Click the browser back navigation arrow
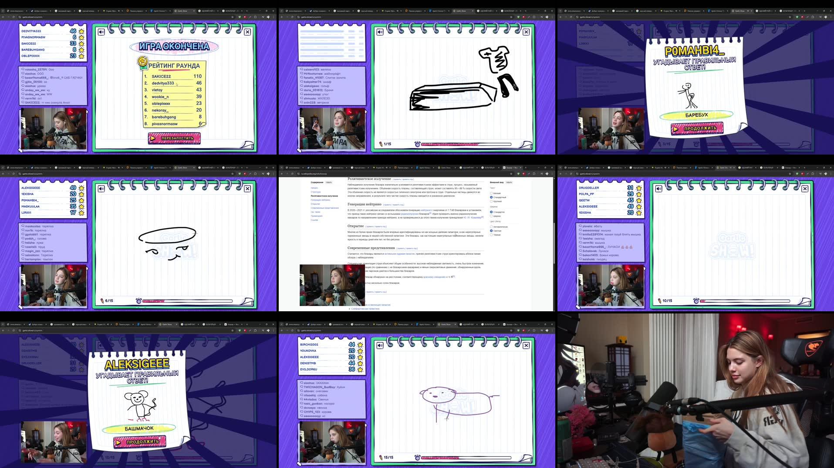This screenshot has width=834, height=468. coord(282,173)
